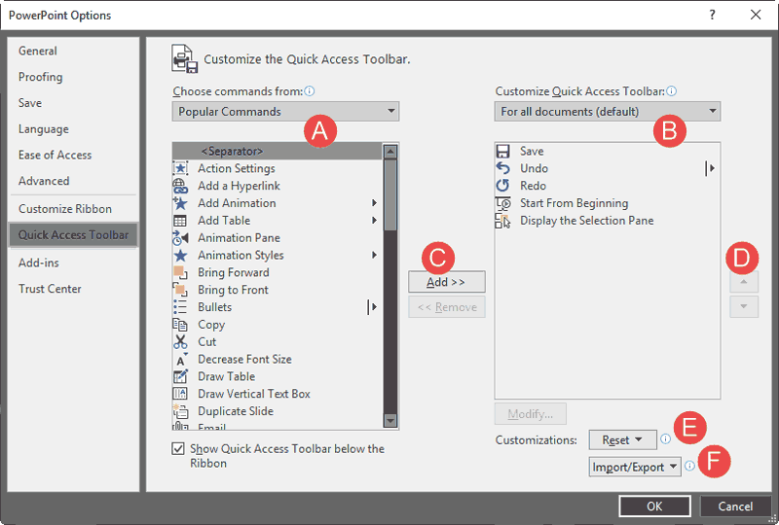Viewport: 779px width, 525px height.
Task: Open the Popular Commands dropdown
Action: coord(285,111)
